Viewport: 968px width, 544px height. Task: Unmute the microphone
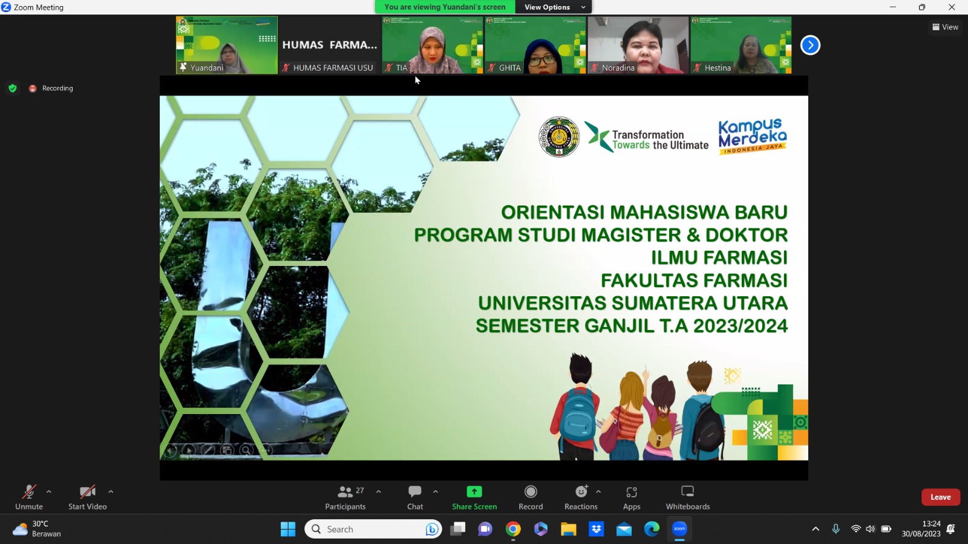(29, 497)
